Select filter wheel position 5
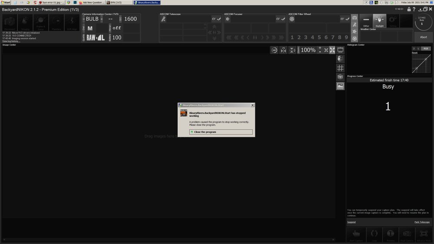The height and width of the screenshot is (244, 434). [x=319, y=37]
